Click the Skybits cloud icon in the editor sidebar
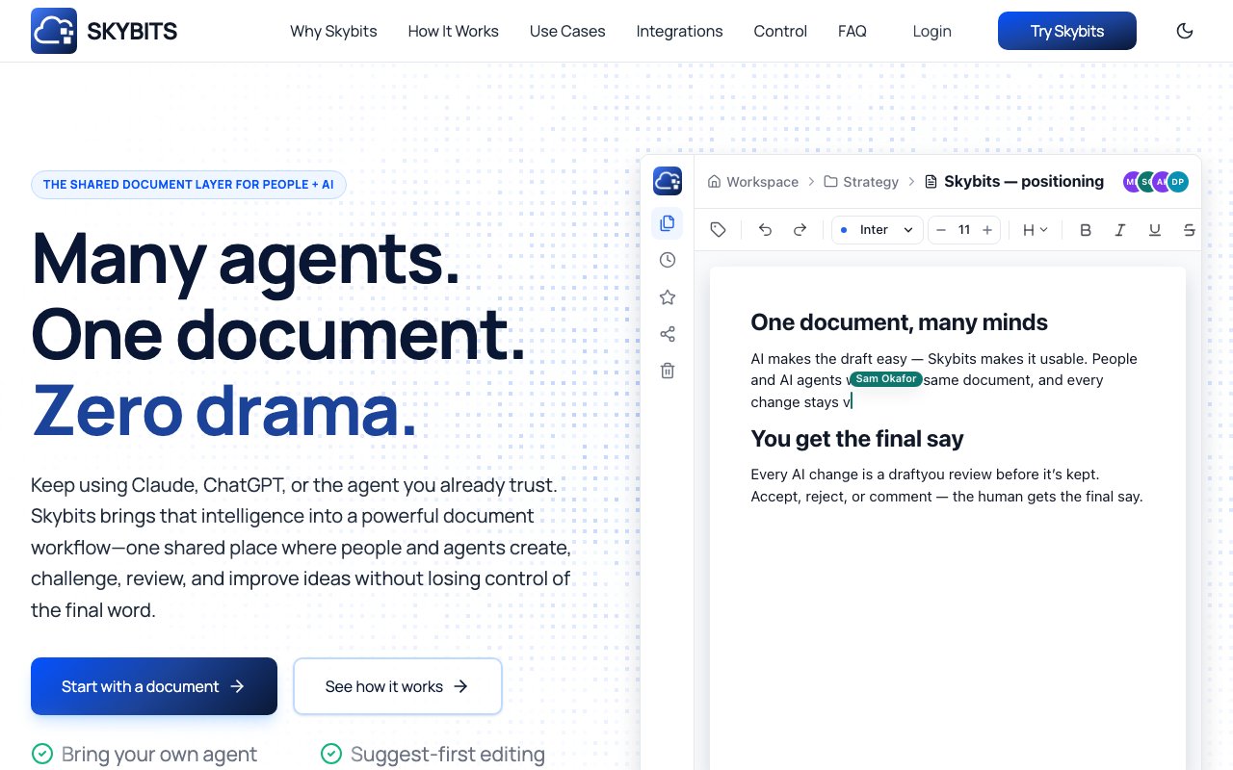 (x=668, y=181)
